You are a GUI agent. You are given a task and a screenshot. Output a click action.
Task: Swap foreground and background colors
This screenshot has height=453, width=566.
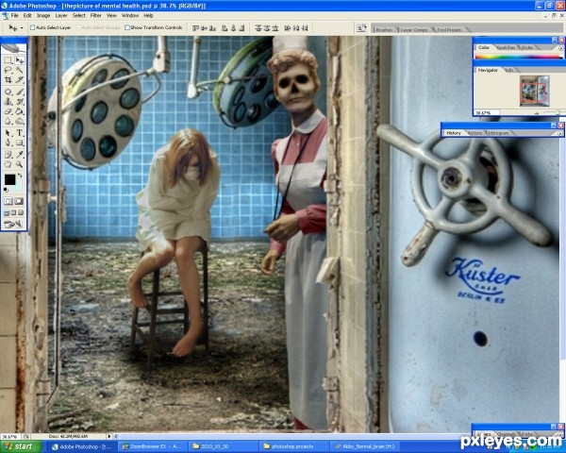[x=20, y=176]
